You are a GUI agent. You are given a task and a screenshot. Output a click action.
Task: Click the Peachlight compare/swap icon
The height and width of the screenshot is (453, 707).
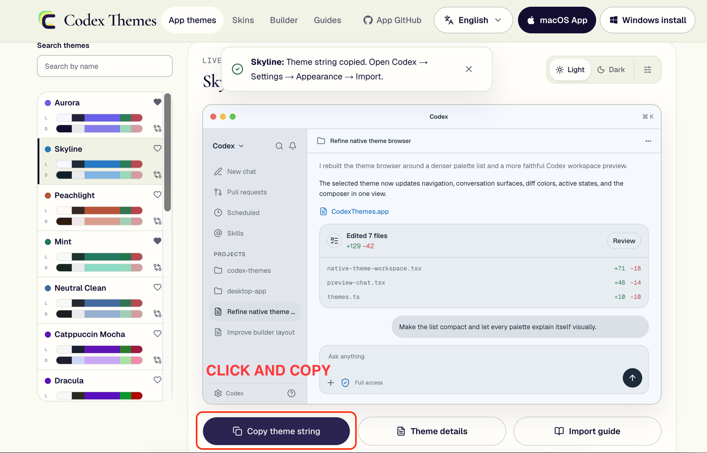[x=158, y=221]
